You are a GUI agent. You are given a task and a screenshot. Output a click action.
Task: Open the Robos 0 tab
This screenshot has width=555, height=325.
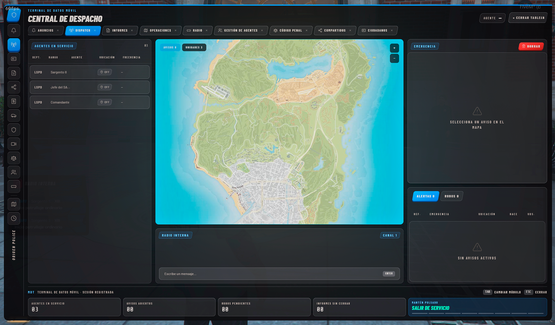click(452, 196)
